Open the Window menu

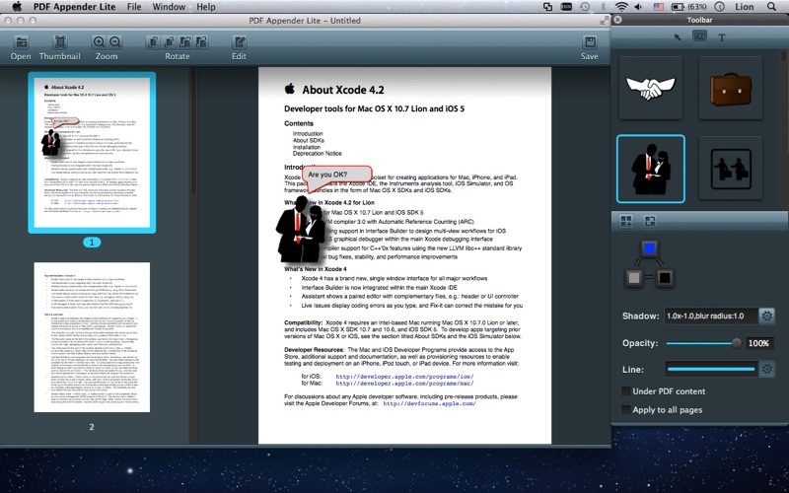pyautogui.click(x=169, y=7)
